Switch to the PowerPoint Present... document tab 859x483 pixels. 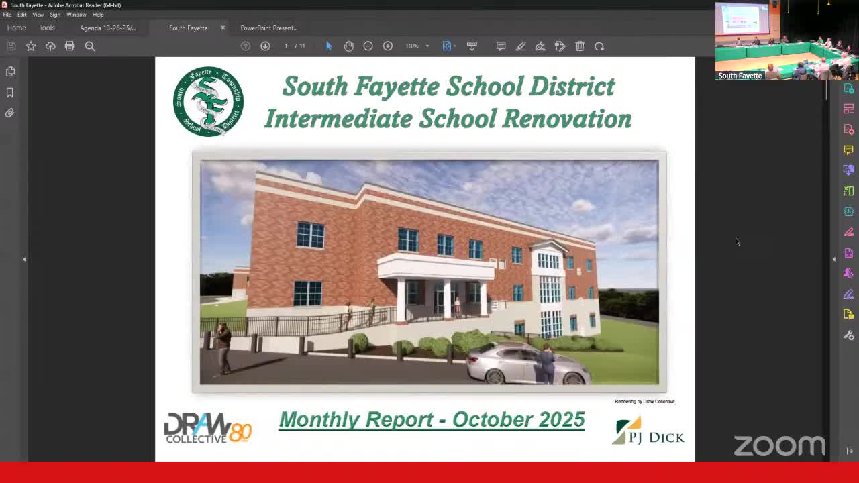[x=268, y=28]
